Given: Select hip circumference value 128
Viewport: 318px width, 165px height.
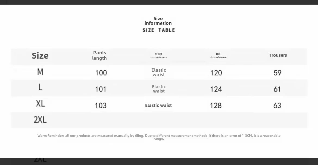Looking at the screenshot, I should pyautogui.click(x=216, y=106).
